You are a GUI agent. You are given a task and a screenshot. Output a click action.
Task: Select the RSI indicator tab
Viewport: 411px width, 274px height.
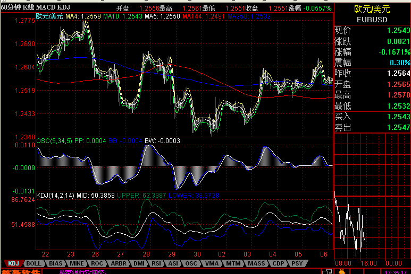[156, 263]
